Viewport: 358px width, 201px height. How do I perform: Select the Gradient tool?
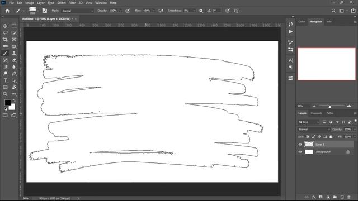pyautogui.click(x=5, y=66)
